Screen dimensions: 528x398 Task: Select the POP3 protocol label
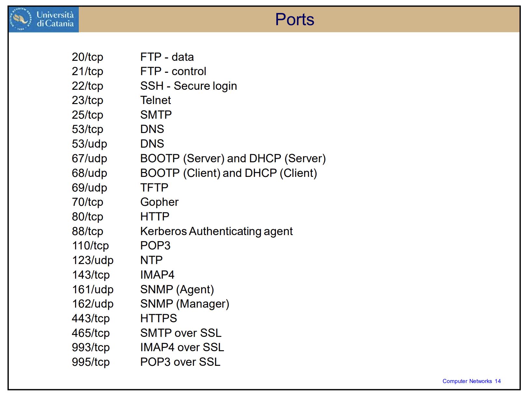point(155,246)
